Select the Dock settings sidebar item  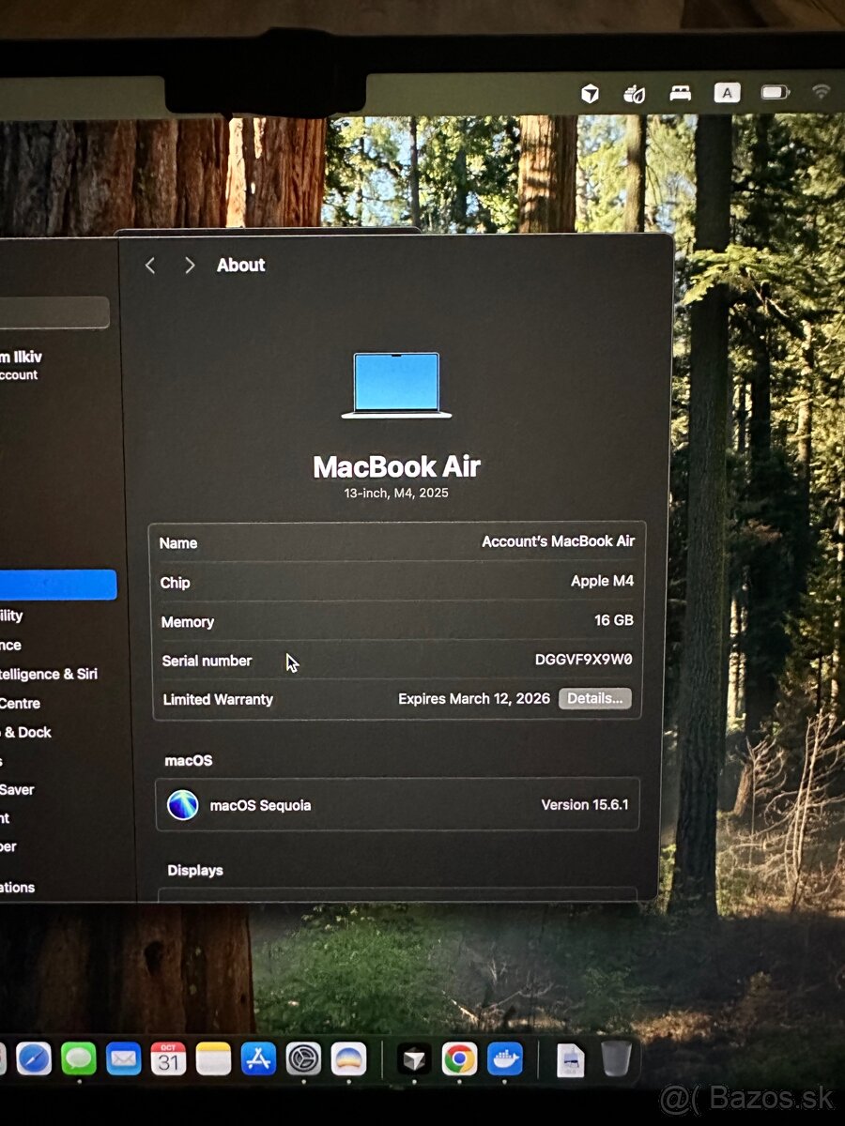(26, 732)
